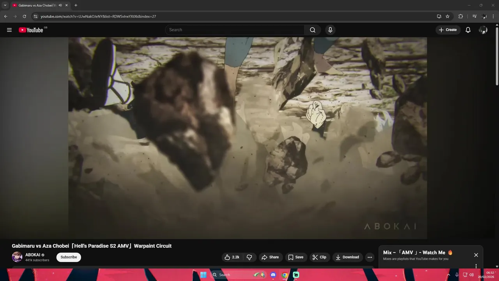Bookmark this page with star
The image size is (499, 281).
pyautogui.click(x=448, y=16)
